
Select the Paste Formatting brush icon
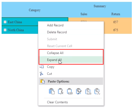(x=79, y=91)
